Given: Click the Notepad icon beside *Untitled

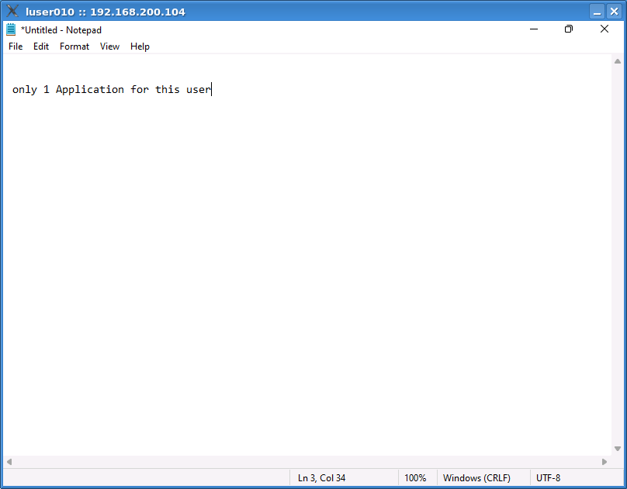Looking at the screenshot, I should (x=11, y=30).
